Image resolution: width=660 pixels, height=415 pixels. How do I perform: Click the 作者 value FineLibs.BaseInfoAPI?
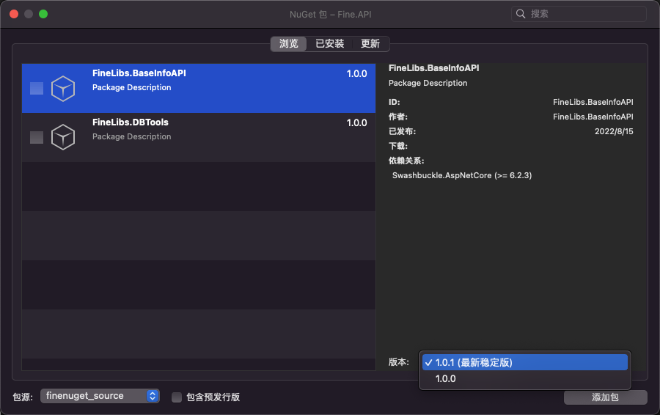593,117
